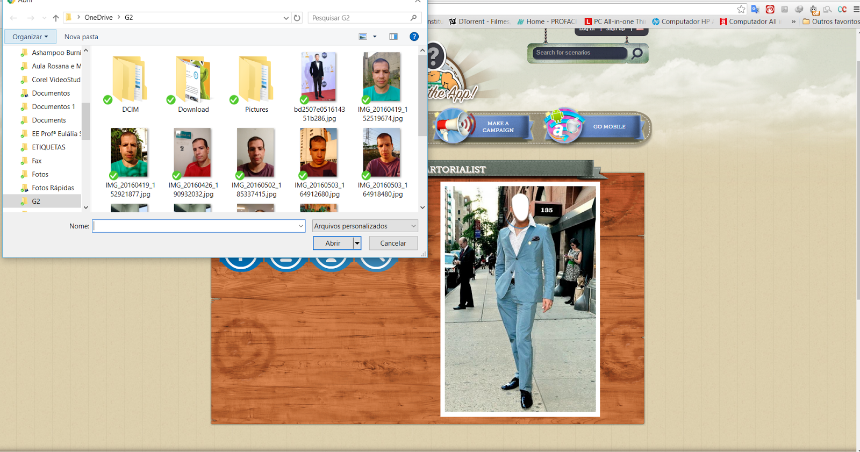The image size is (860, 452).
Task: Click the Back arrow in the open dialog
Action: [x=14, y=18]
